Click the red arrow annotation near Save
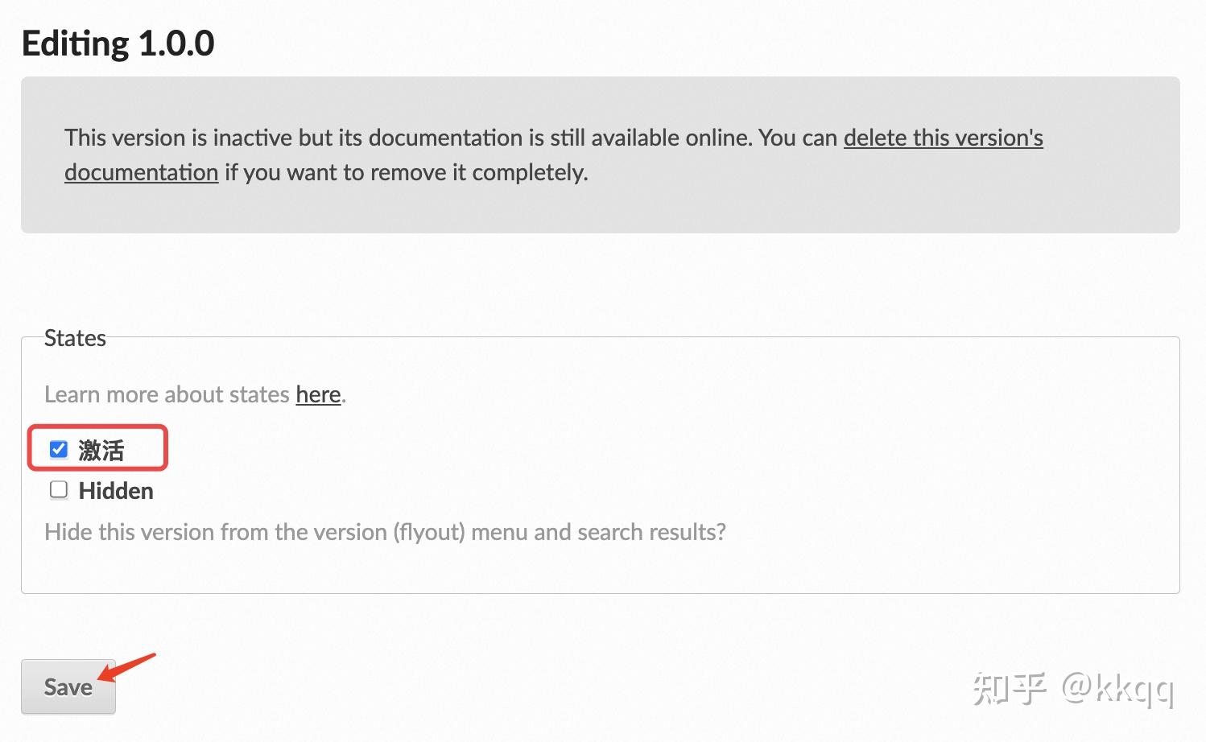Screen dimensions: 1206x742 (129, 666)
